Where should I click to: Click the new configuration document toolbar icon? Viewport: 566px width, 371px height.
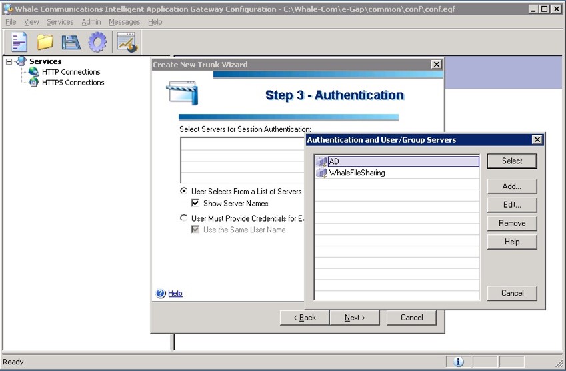(x=19, y=42)
